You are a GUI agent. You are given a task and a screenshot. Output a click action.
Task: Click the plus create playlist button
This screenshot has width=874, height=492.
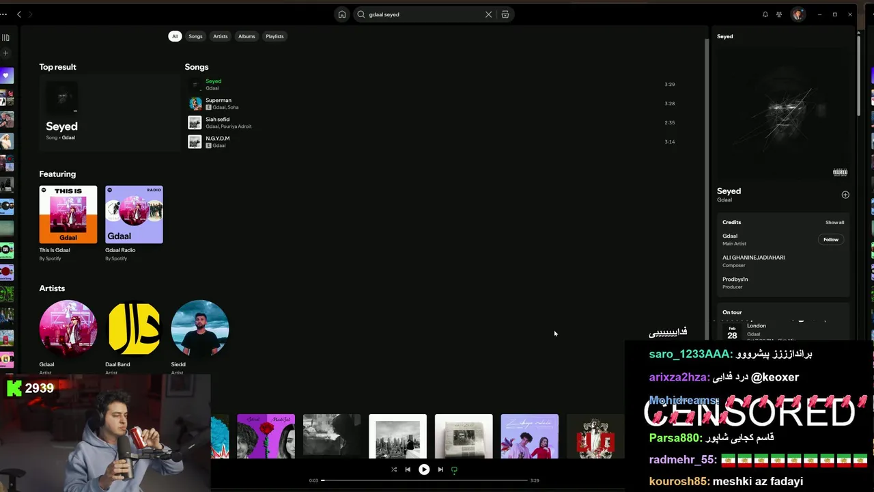5,53
